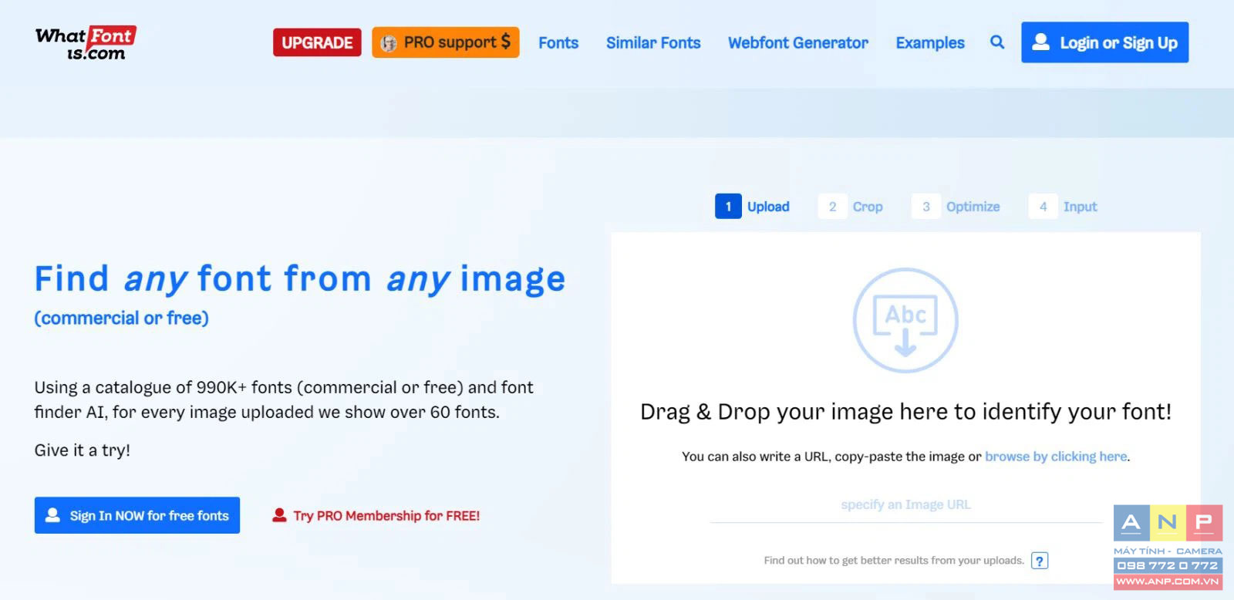The width and height of the screenshot is (1234, 600).
Task: Click Find any font from any image heading
Action: click(x=300, y=279)
